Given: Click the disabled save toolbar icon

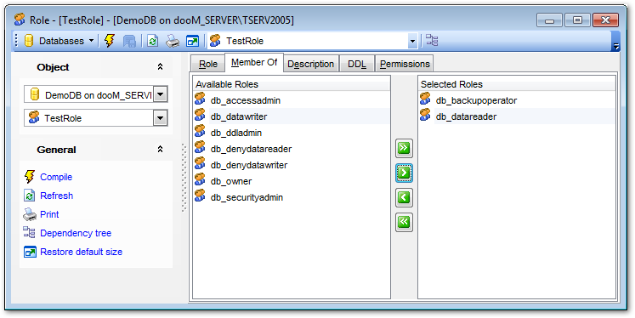Looking at the screenshot, I should 129,41.
